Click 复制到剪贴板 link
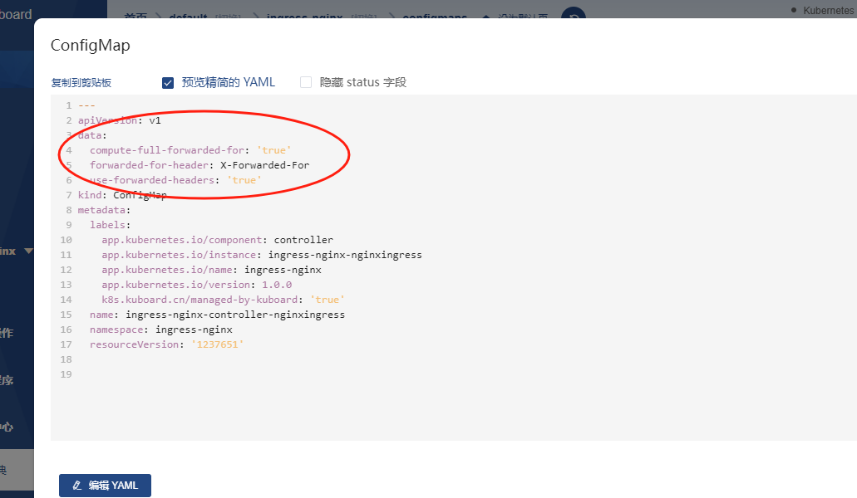The height and width of the screenshot is (498, 857). coord(81,83)
